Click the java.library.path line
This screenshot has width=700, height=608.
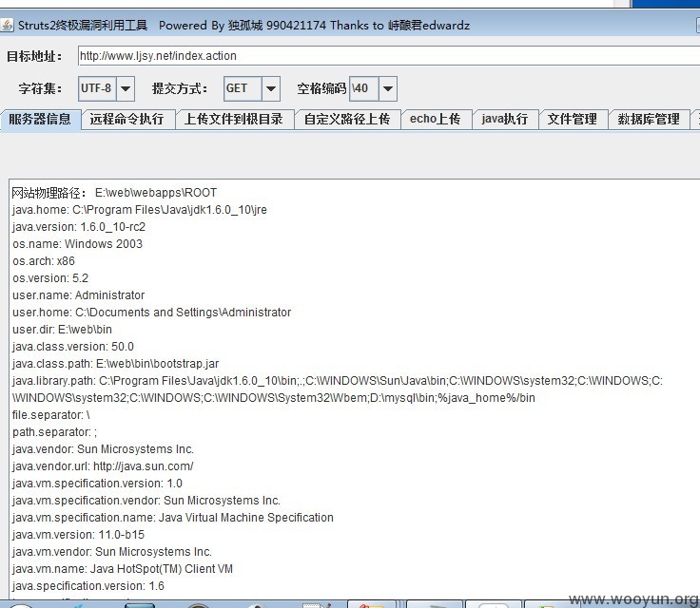point(338,389)
